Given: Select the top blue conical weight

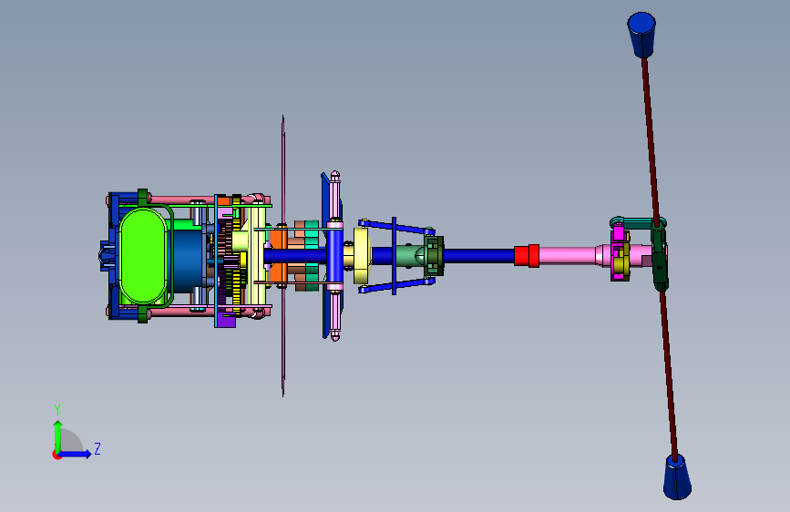Looking at the screenshot, I should tap(641, 35).
